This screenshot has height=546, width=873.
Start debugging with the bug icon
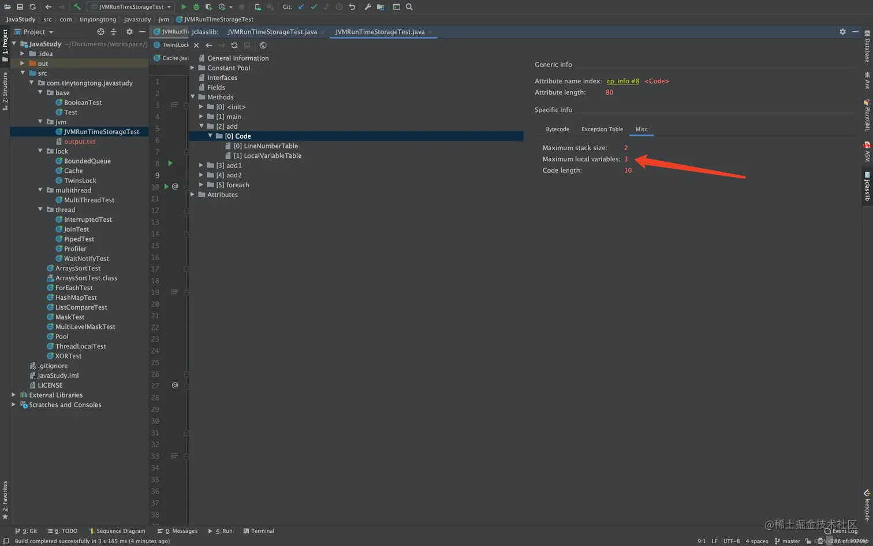tap(196, 7)
